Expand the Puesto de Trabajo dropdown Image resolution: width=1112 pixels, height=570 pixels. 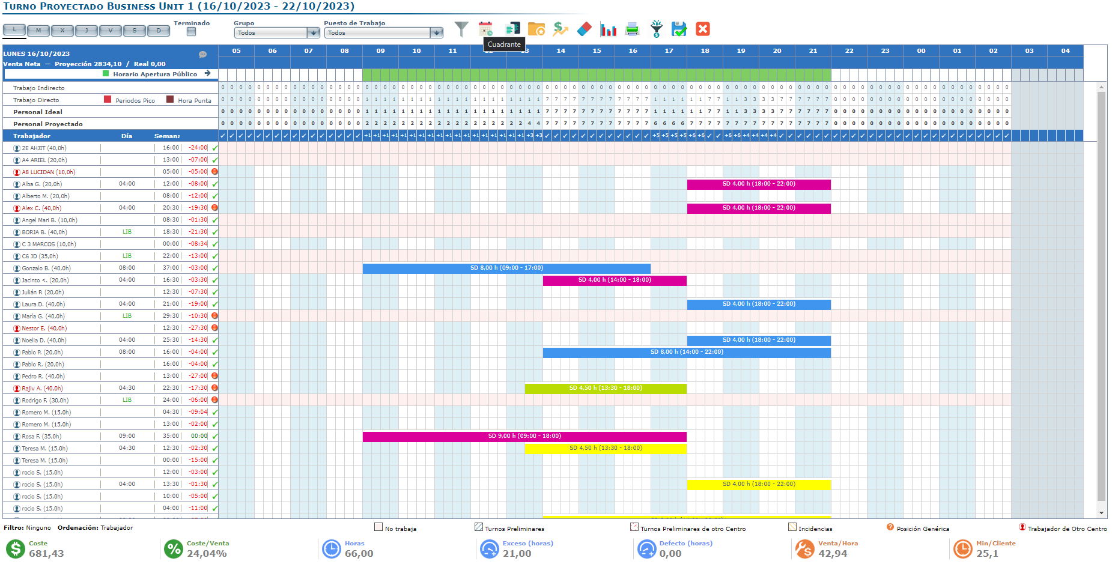tap(437, 33)
